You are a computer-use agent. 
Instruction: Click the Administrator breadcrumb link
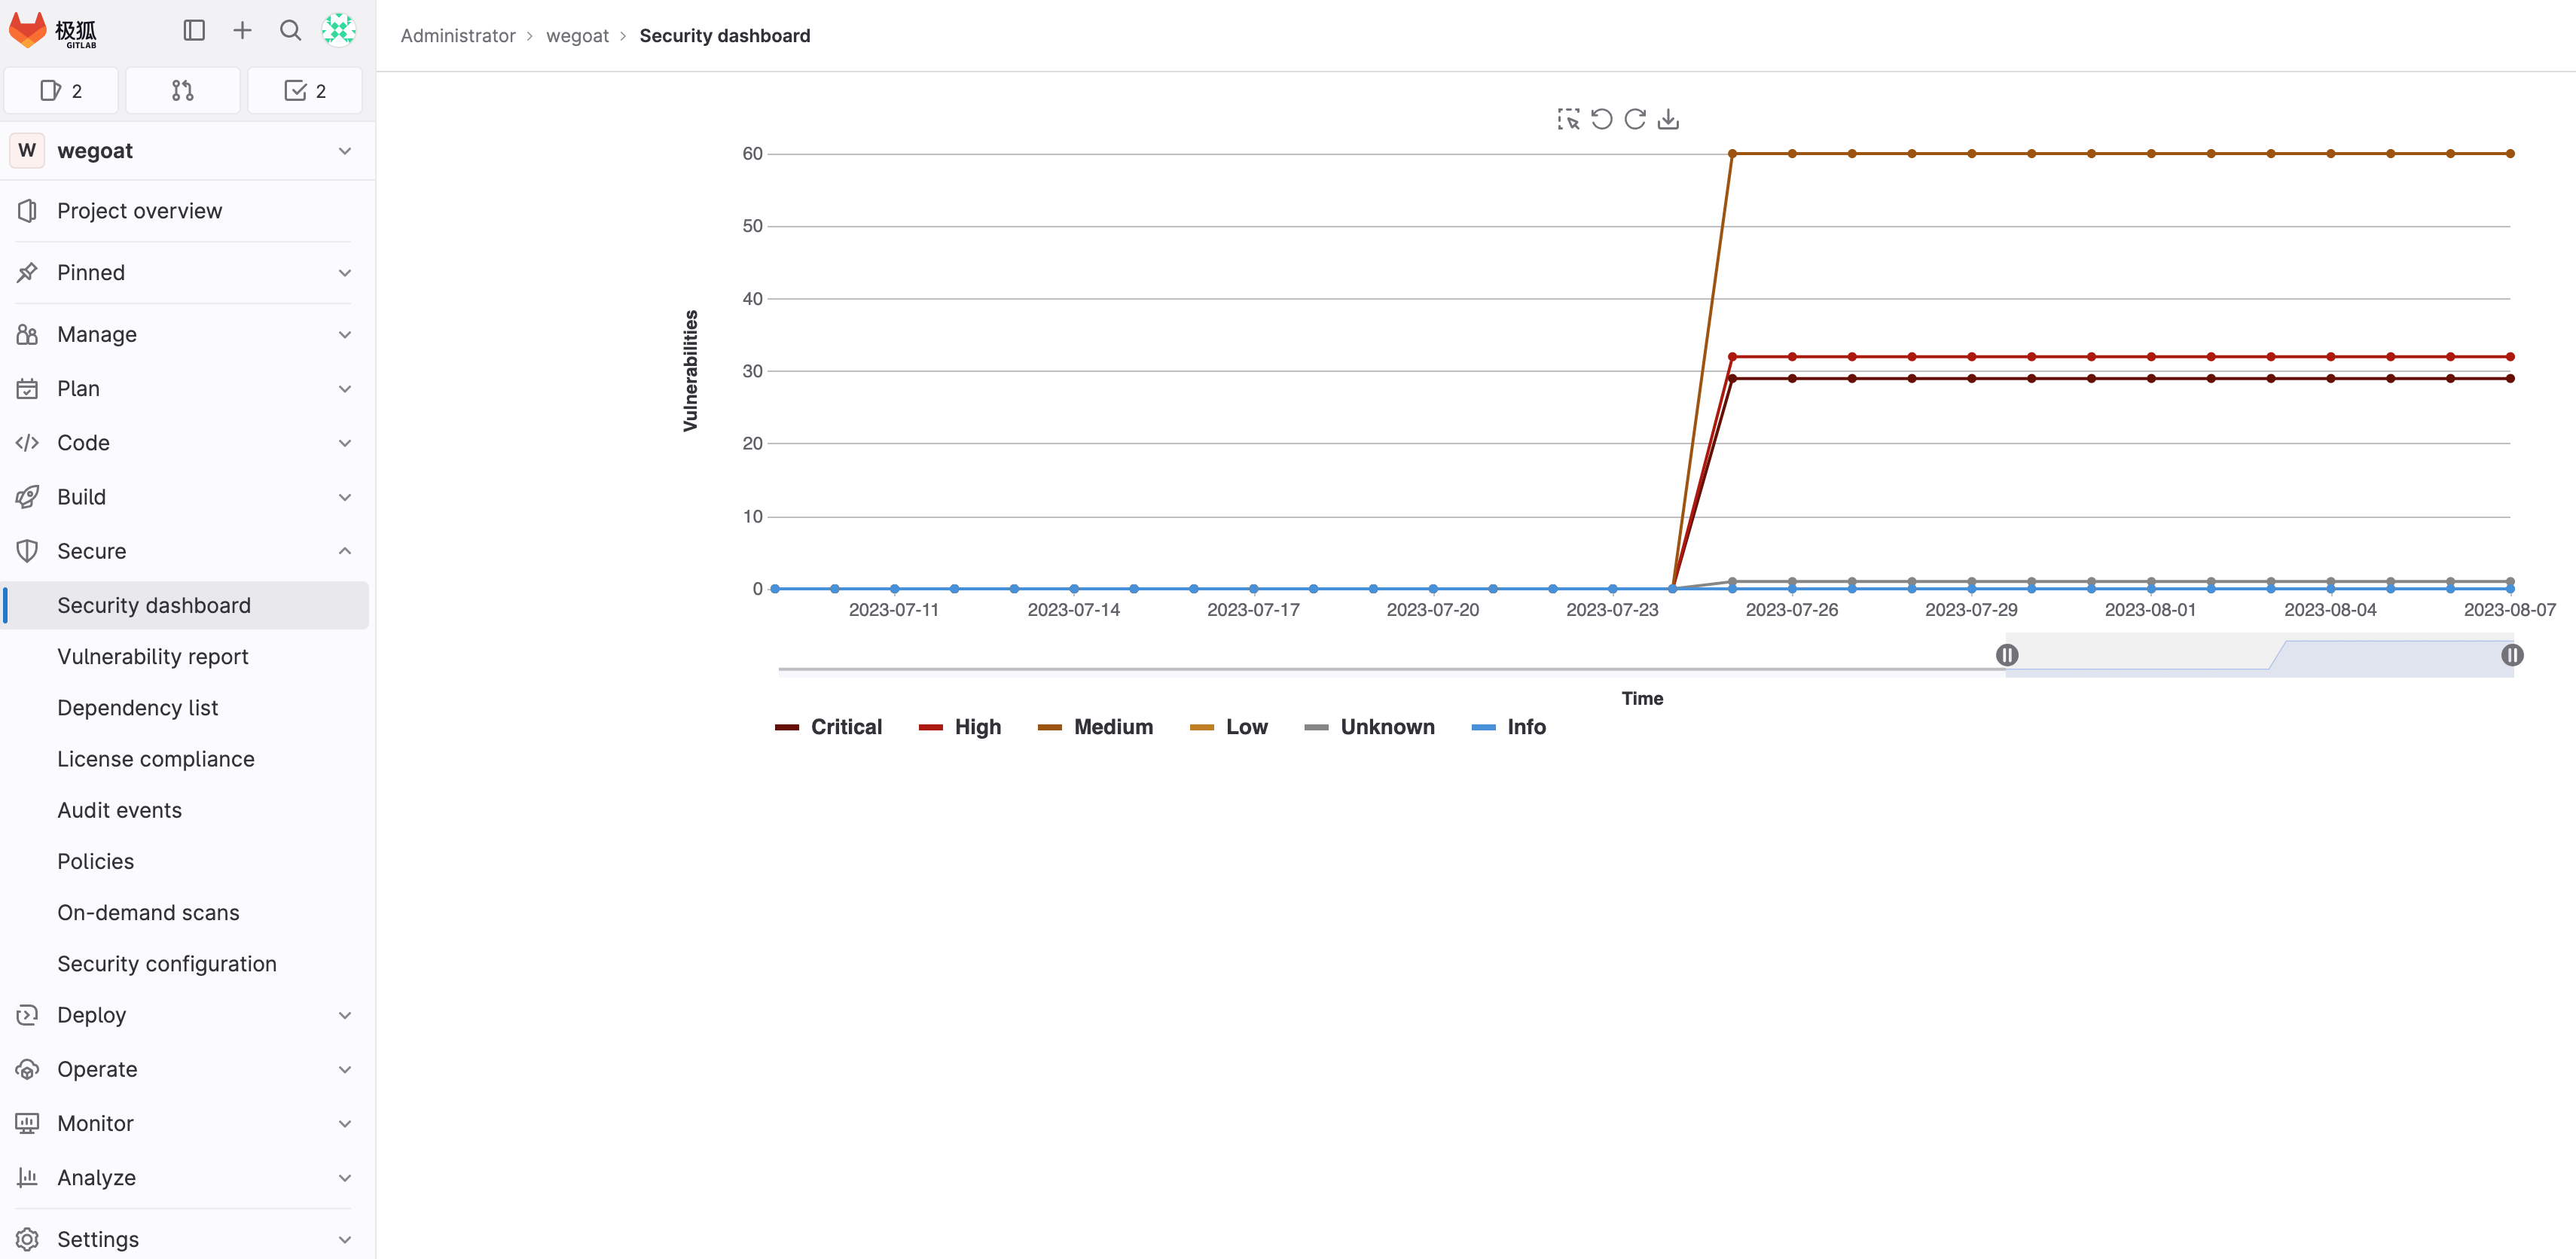tap(458, 36)
